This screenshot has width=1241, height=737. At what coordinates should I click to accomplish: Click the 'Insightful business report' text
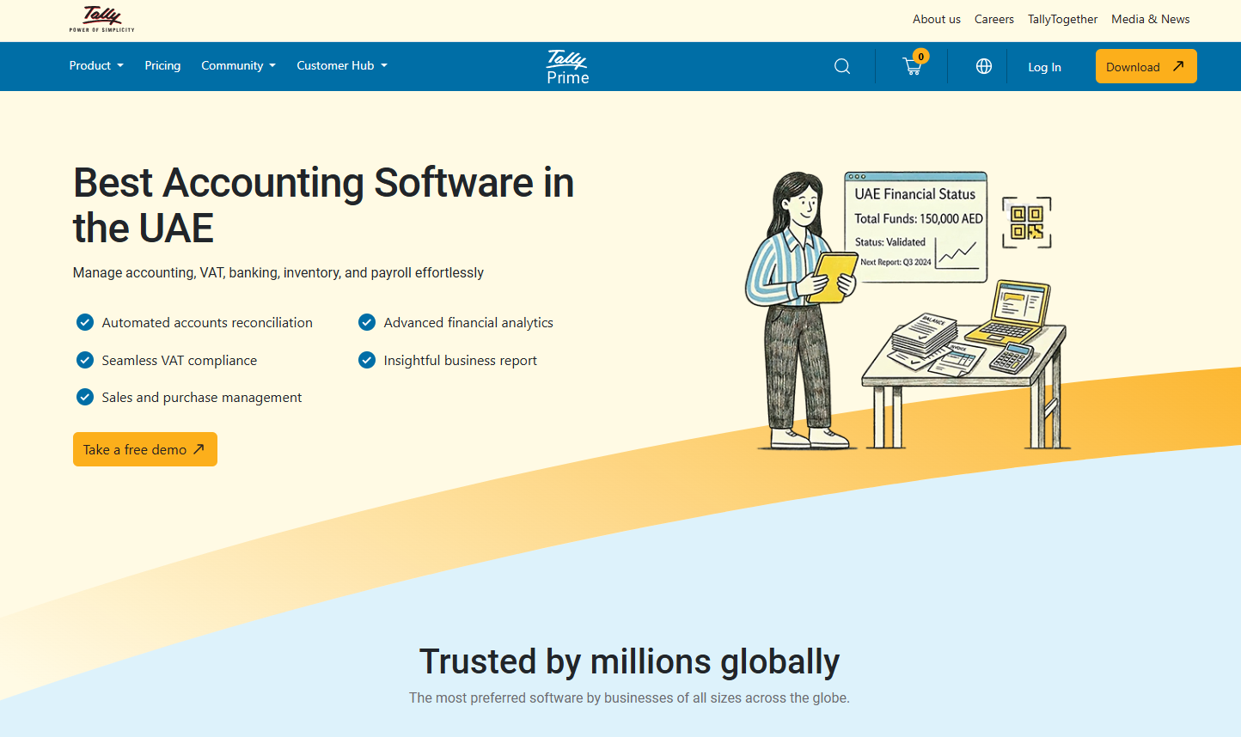tap(461, 360)
